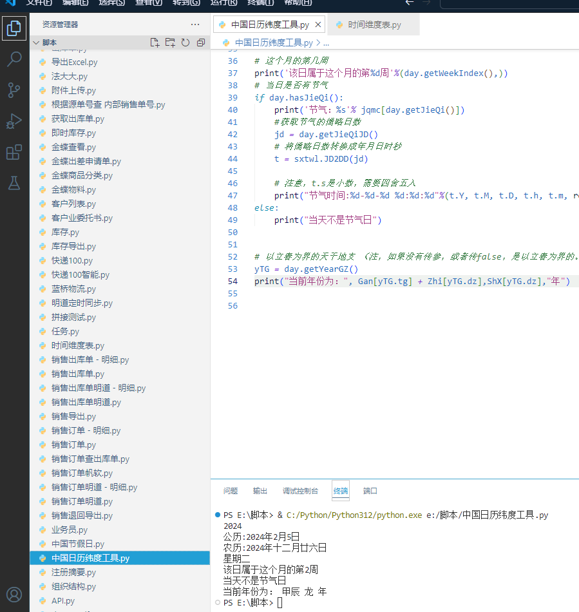Image resolution: width=579 pixels, height=612 pixels.
Task: Open 中国节假日.py in the file list
Action: (77, 544)
